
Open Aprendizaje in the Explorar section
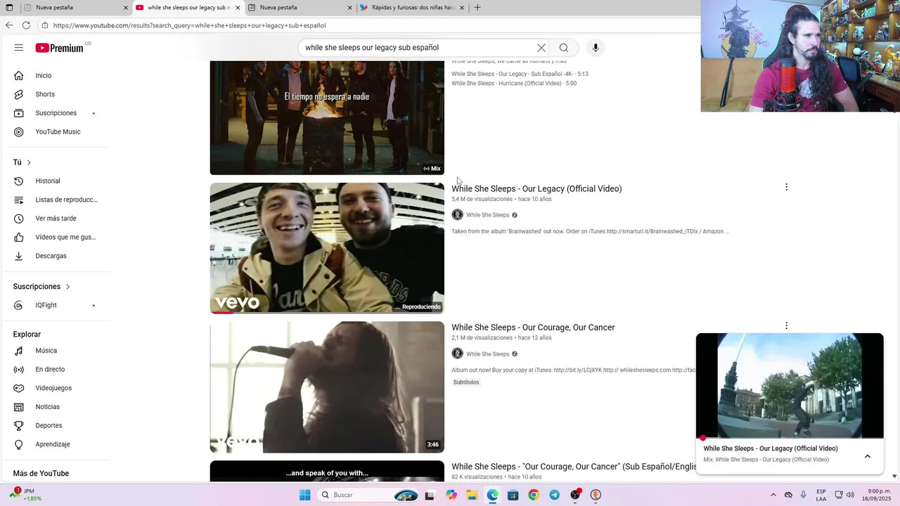coord(55,444)
